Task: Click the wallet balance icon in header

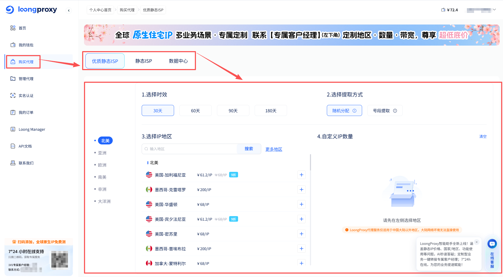Action: pyautogui.click(x=443, y=10)
